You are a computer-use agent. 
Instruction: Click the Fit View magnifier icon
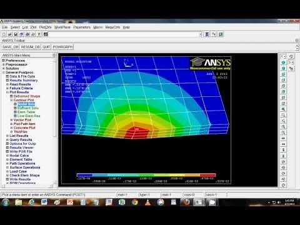tap(283, 109)
